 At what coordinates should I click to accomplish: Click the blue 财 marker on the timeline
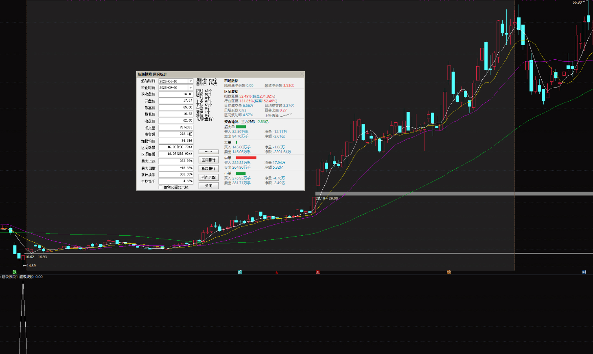coord(584,272)
